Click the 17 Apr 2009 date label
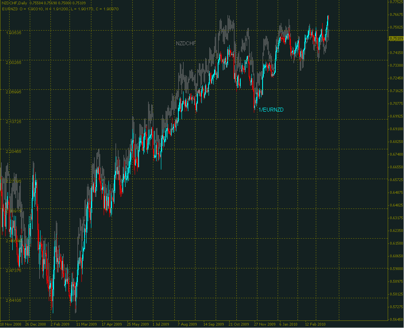 pos(112,324)
